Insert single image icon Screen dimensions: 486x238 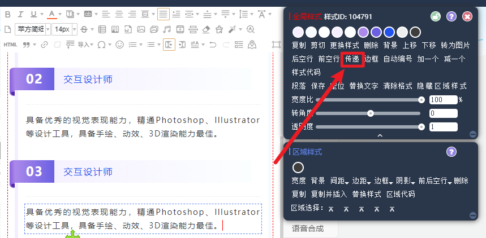pyautogui.click(x=141, y=30)
